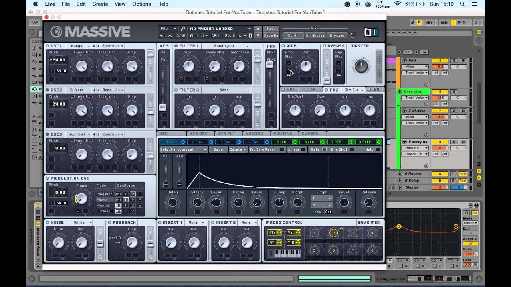Click the 7 PERF green crosshair handle
This screenshot has height=287, width=511.
351,142
